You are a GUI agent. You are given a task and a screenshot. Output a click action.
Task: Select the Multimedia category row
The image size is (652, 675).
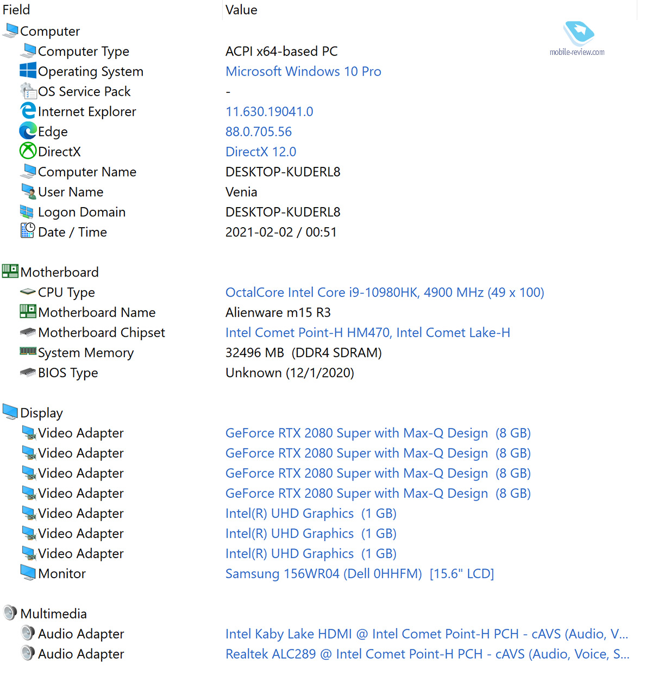click(54, 614)
